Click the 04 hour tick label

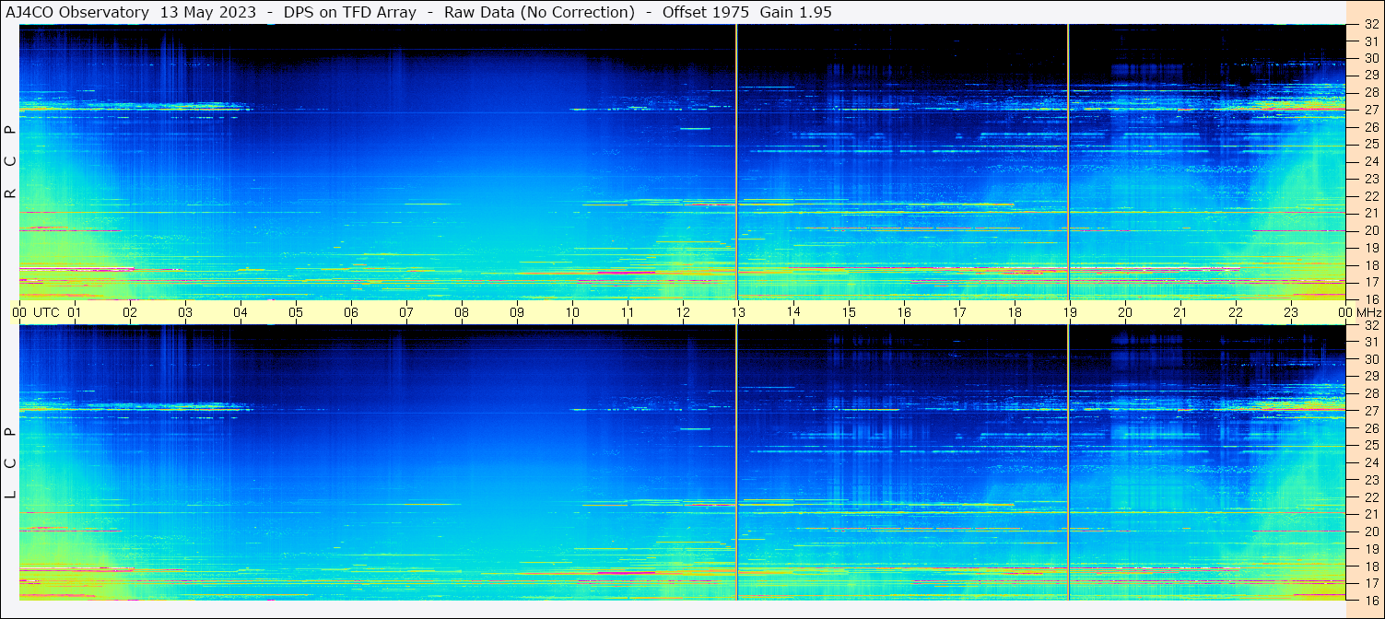click(x=241, y=312)
